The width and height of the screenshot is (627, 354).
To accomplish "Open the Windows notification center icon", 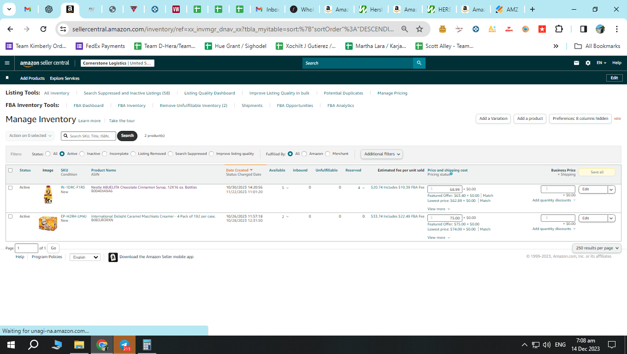I will [612, 345].
